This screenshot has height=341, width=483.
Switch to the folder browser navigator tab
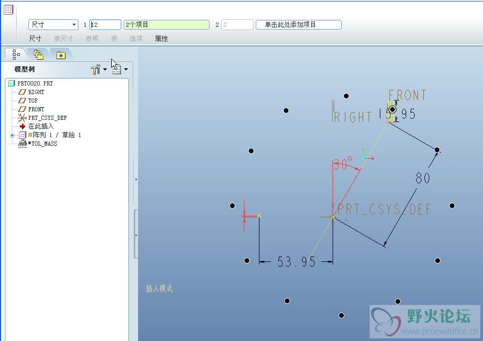pos(39,55)
